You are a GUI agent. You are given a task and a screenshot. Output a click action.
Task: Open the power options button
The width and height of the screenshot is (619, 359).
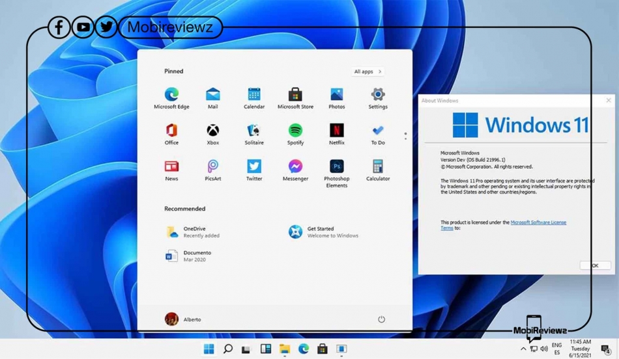(x=381, y=319)
